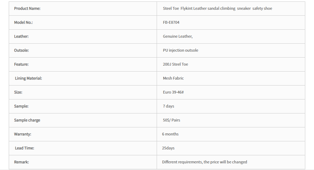Click the Feature label
This screenshot has width=314, height=170.
coord(21,64)
